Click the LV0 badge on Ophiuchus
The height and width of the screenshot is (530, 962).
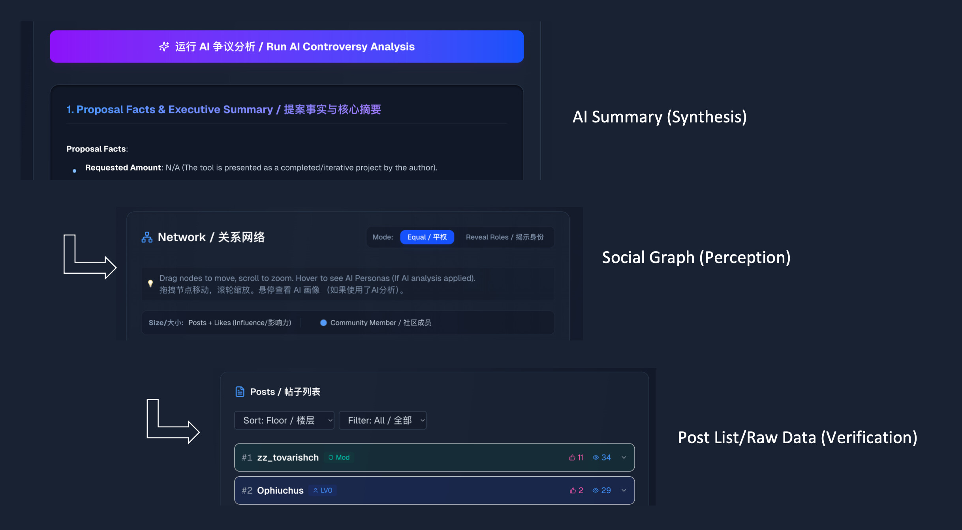point(323,491)
